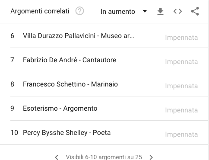Expand the In aumento dropdown arrow
The height and width of the screenshot is (160, 209).
coord(145,11)
